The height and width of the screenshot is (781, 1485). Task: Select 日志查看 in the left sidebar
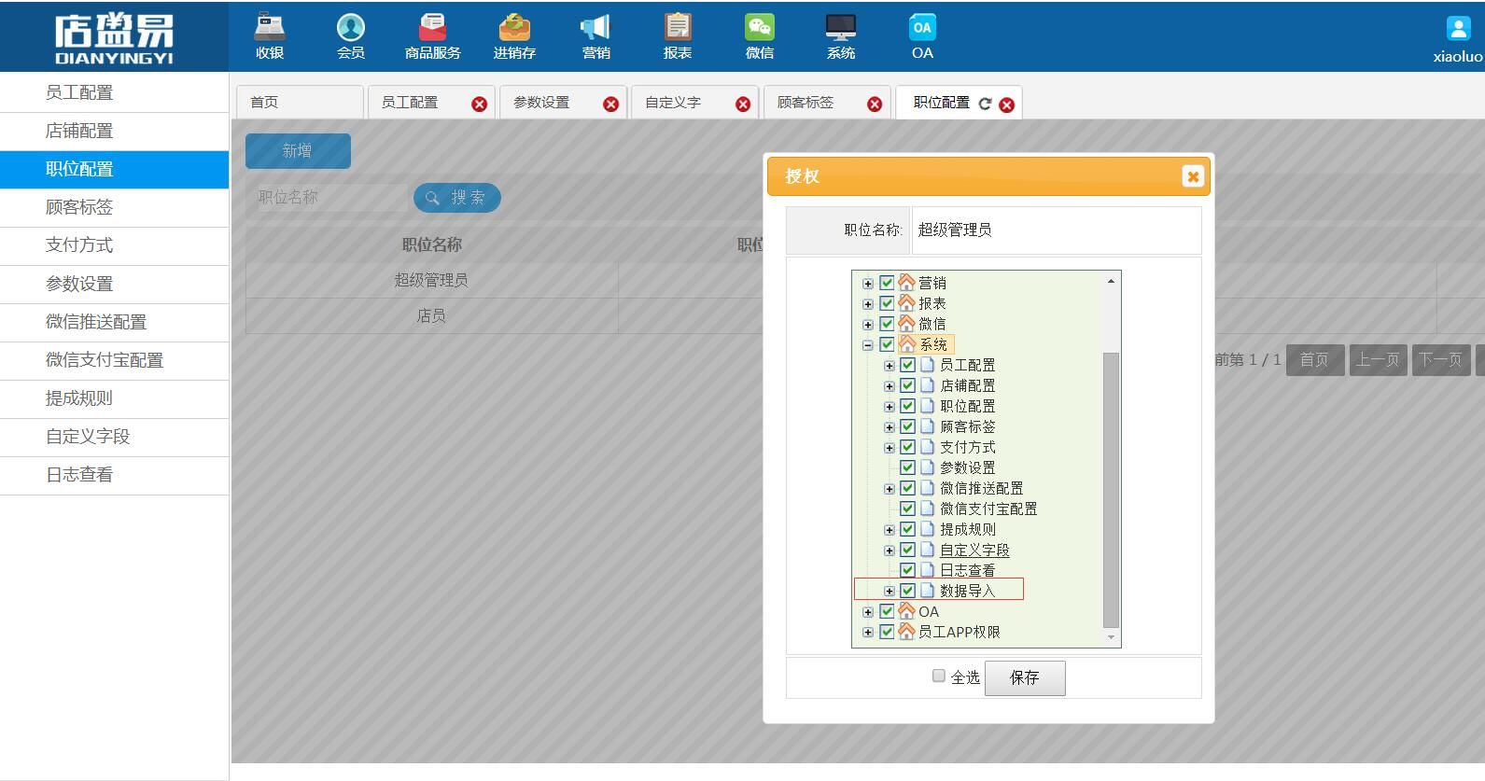click(114, 475)
